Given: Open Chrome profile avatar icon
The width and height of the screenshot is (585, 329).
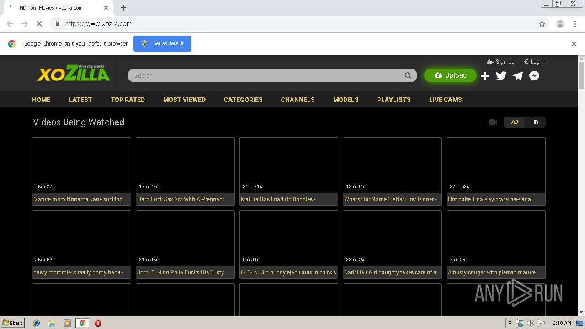Looking at the screenshot, I should click(560, 24).
